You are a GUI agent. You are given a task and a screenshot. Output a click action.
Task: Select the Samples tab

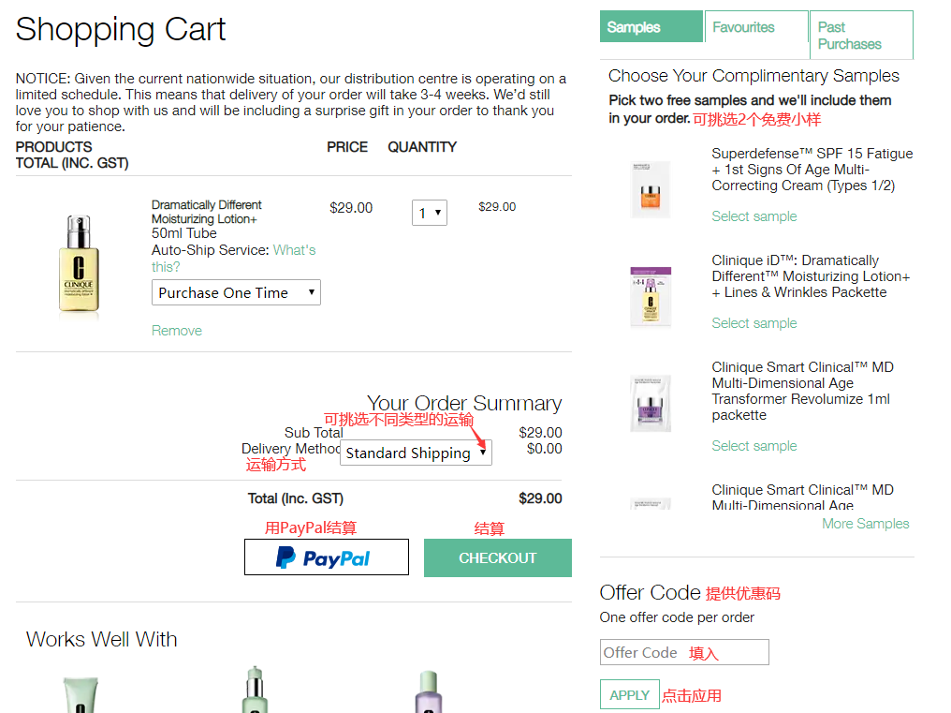coord(651,27)
